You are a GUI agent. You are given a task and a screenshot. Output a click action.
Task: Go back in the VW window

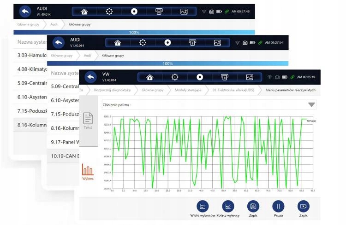click(x=91, y=77)
